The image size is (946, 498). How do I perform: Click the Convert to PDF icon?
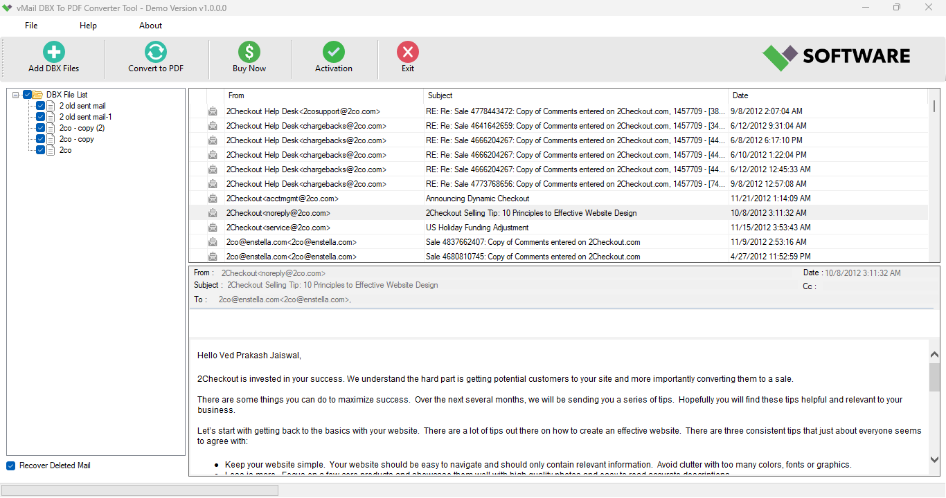tap(155, 52)
